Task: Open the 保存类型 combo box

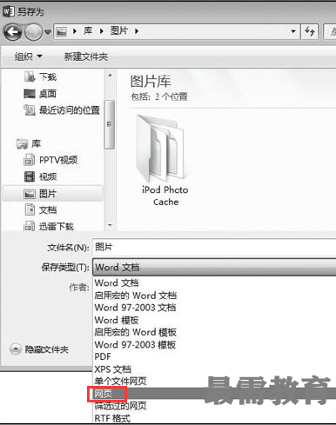Action: tap(214, 267)
